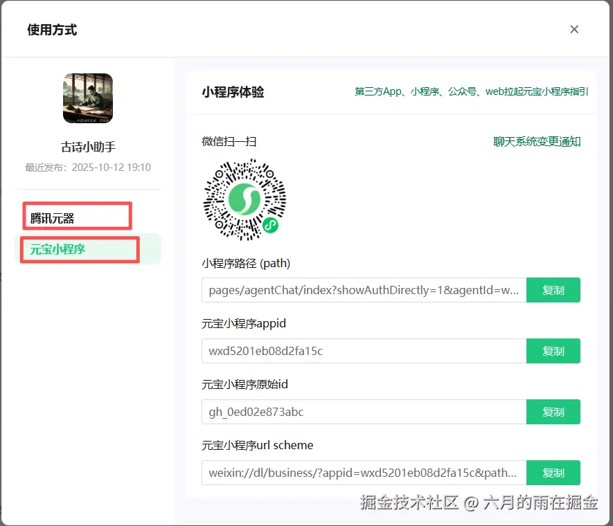The image size is (613, 526).
Task: Open the 聊天系统变更通知 link
Action: click(x=537, y=141)
